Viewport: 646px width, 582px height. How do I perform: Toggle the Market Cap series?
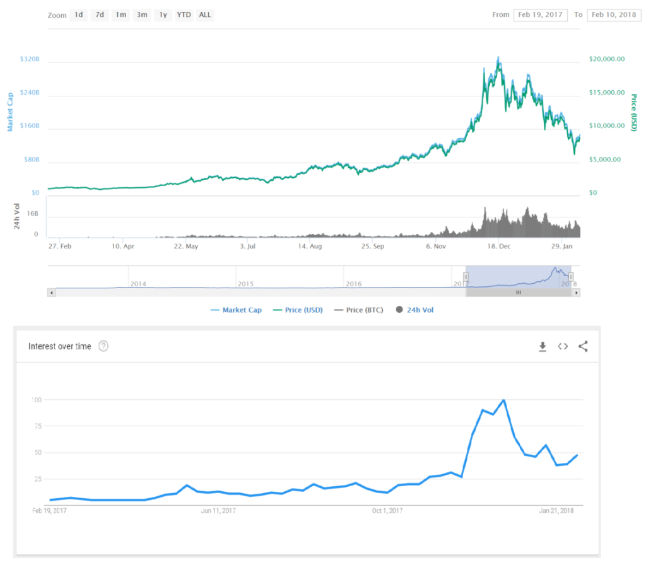point(236,310)
